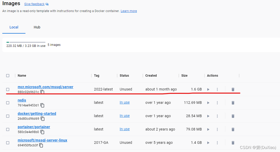
Task: Switch to the Local tab
Action: (14, 27)
